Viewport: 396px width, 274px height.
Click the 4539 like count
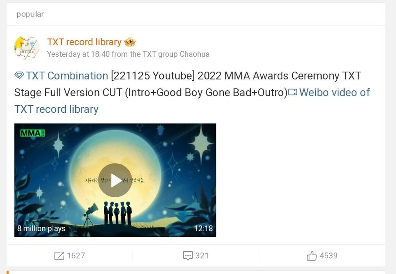click(x=328, y=256)
